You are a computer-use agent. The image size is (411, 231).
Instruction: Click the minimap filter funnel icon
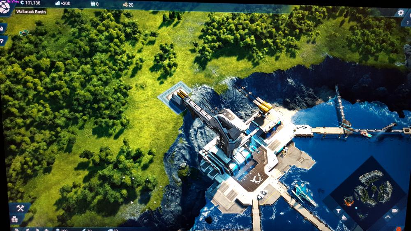(x=338, y=211)
